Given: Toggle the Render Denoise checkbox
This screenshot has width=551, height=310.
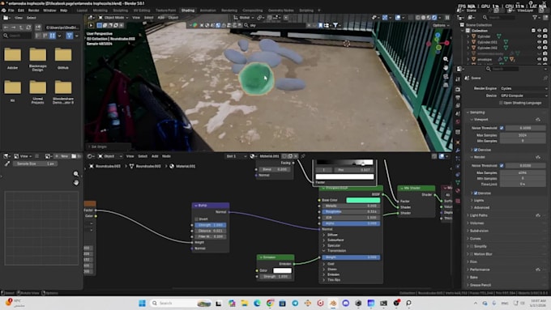Looking at the screenshot, I should click(x=476, y=193).
